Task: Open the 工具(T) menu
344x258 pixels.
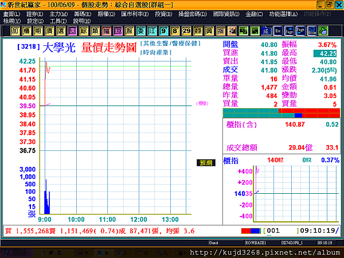Action: (x=58, y=21)
